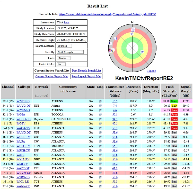
Task: Open the Search Distance dropdown
Action: click(x=64, y=46)
